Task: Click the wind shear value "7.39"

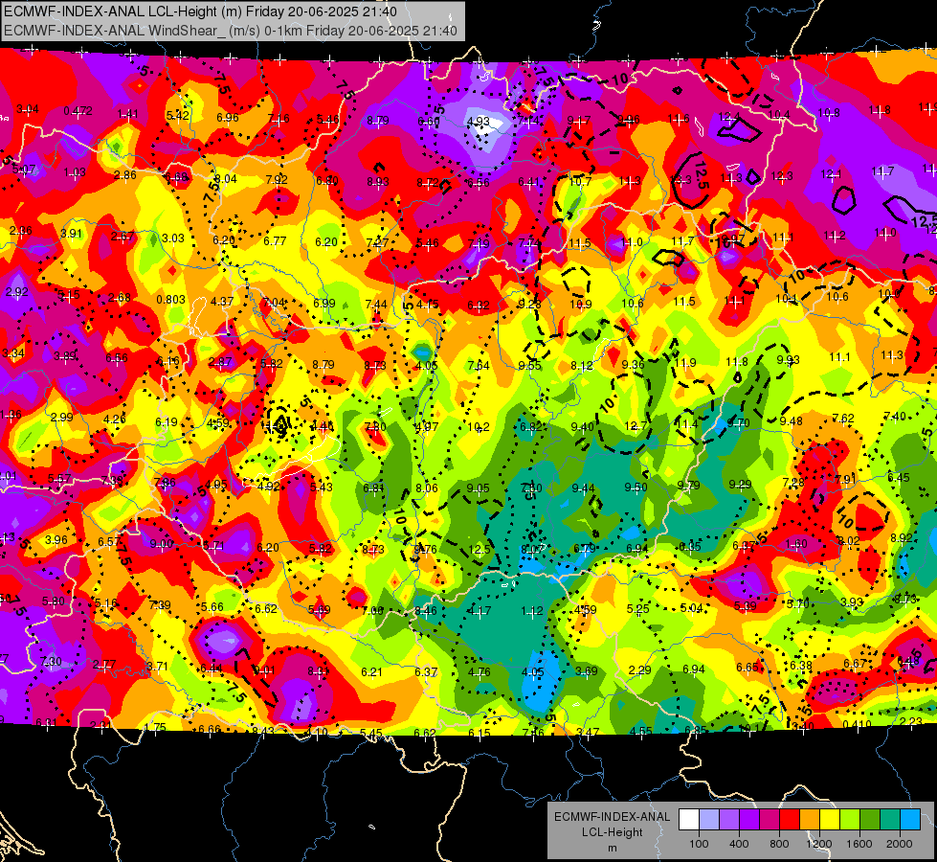Action: coord(160,605)
